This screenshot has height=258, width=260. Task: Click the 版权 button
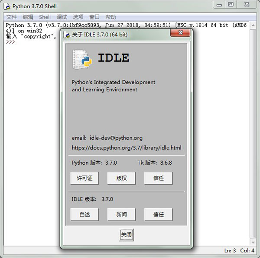pos(121,178)
